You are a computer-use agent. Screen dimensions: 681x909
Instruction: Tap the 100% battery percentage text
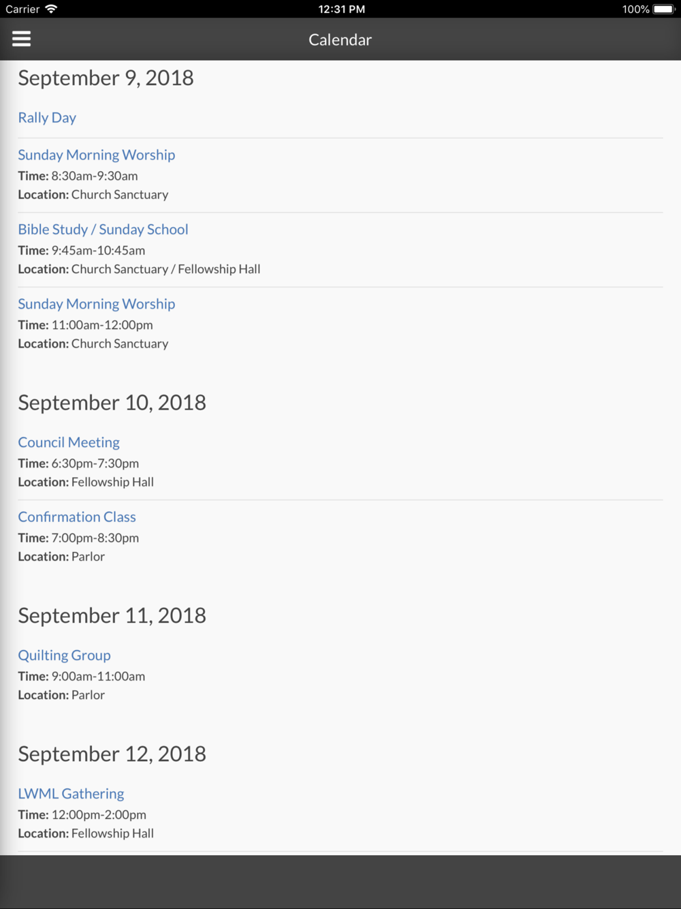635,9
